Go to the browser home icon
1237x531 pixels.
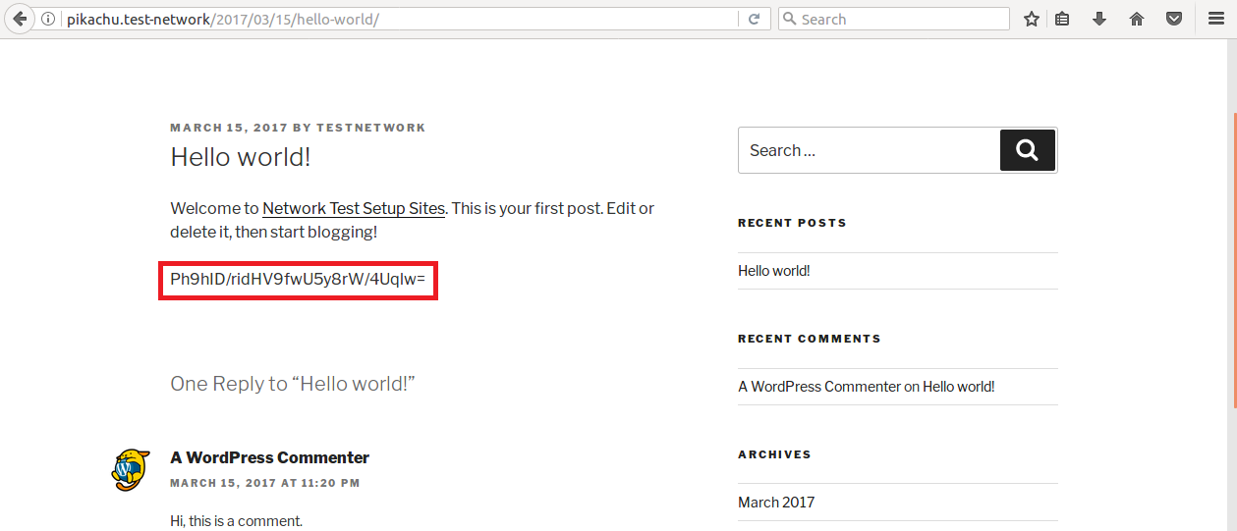click(1137, 19)
